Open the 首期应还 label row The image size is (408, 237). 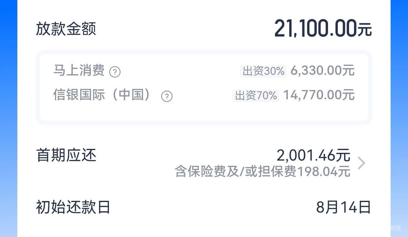204,163
